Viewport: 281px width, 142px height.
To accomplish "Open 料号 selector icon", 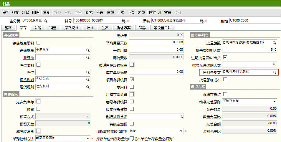I will tap(124, 21).
